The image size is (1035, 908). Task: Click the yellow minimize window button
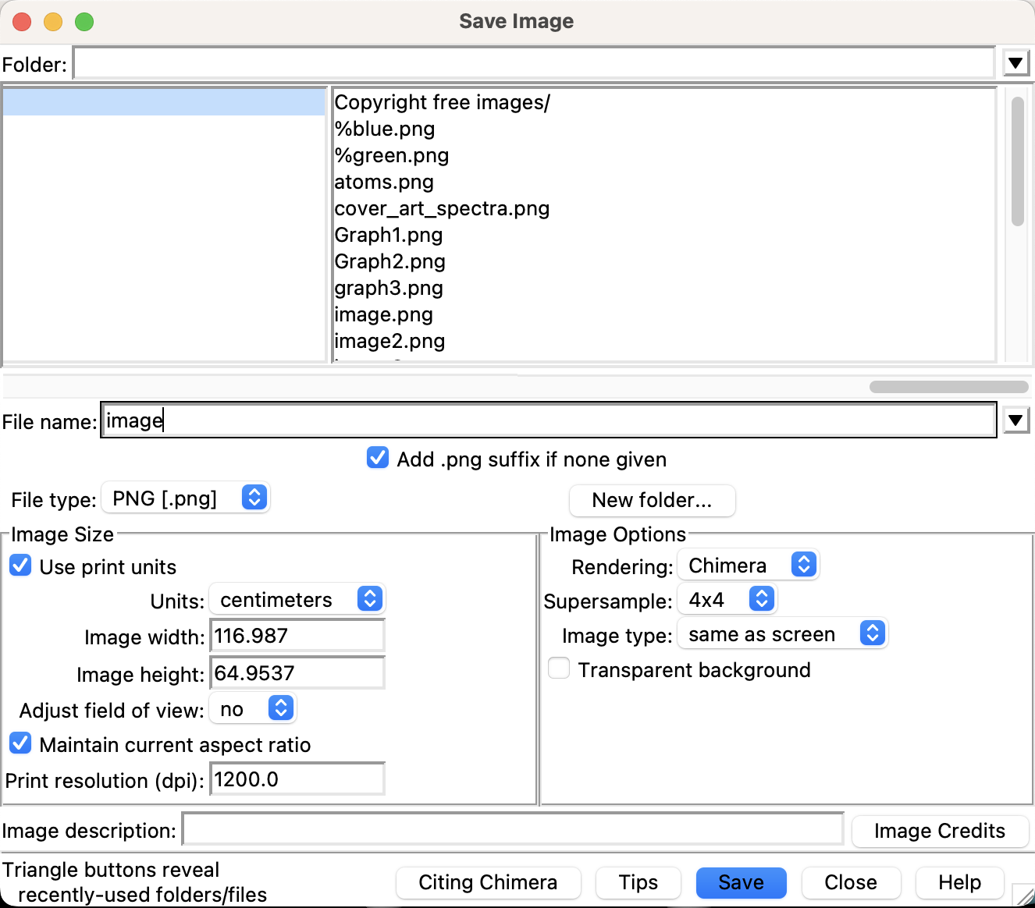coord(53,22)
